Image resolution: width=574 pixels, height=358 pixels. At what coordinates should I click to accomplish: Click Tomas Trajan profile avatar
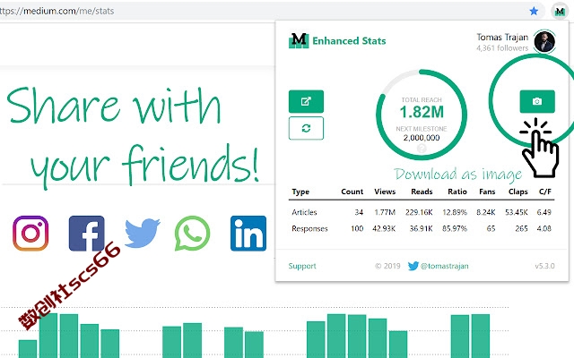(544, 42)
